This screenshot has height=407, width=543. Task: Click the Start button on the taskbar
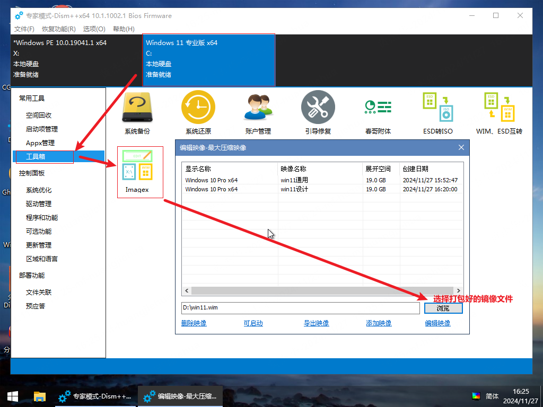point(13,396)
